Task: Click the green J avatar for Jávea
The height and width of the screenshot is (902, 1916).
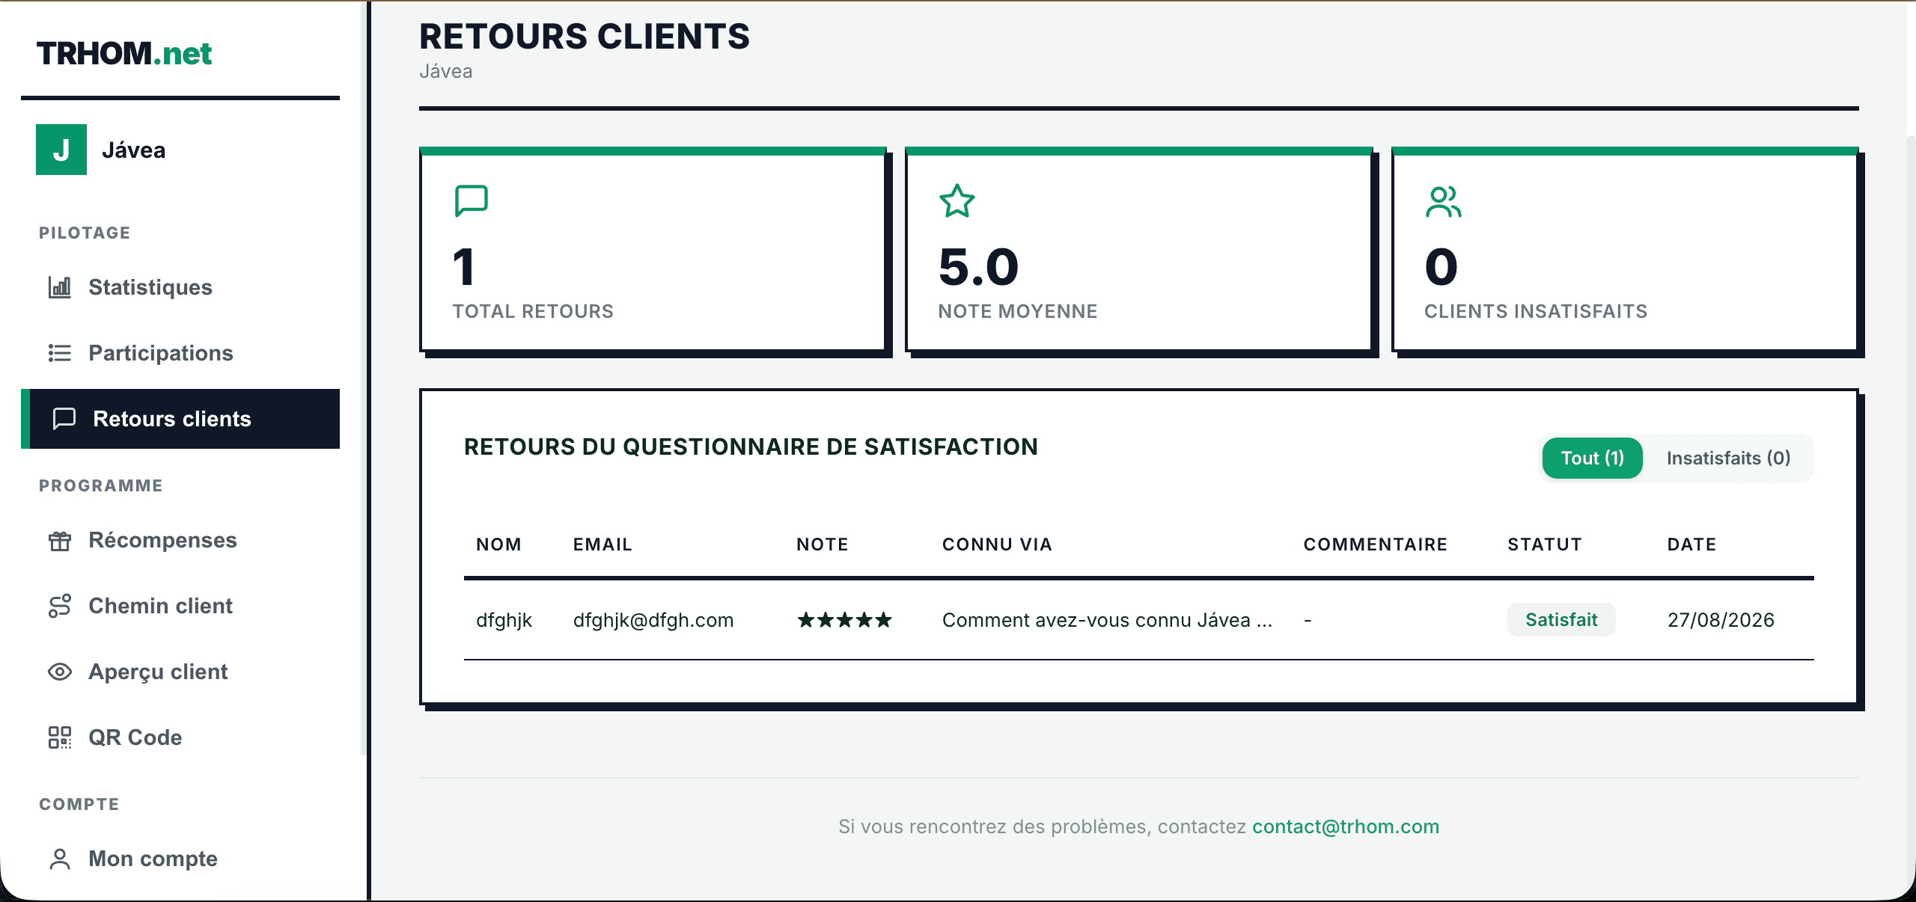Action: click(61, 150)
